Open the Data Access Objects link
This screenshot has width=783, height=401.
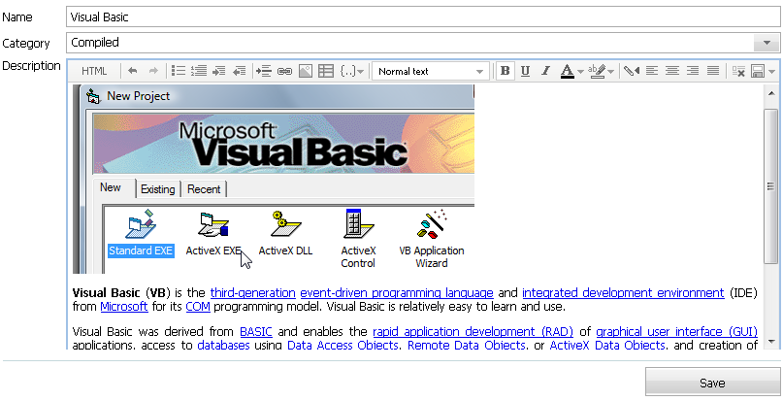point(343,345)
